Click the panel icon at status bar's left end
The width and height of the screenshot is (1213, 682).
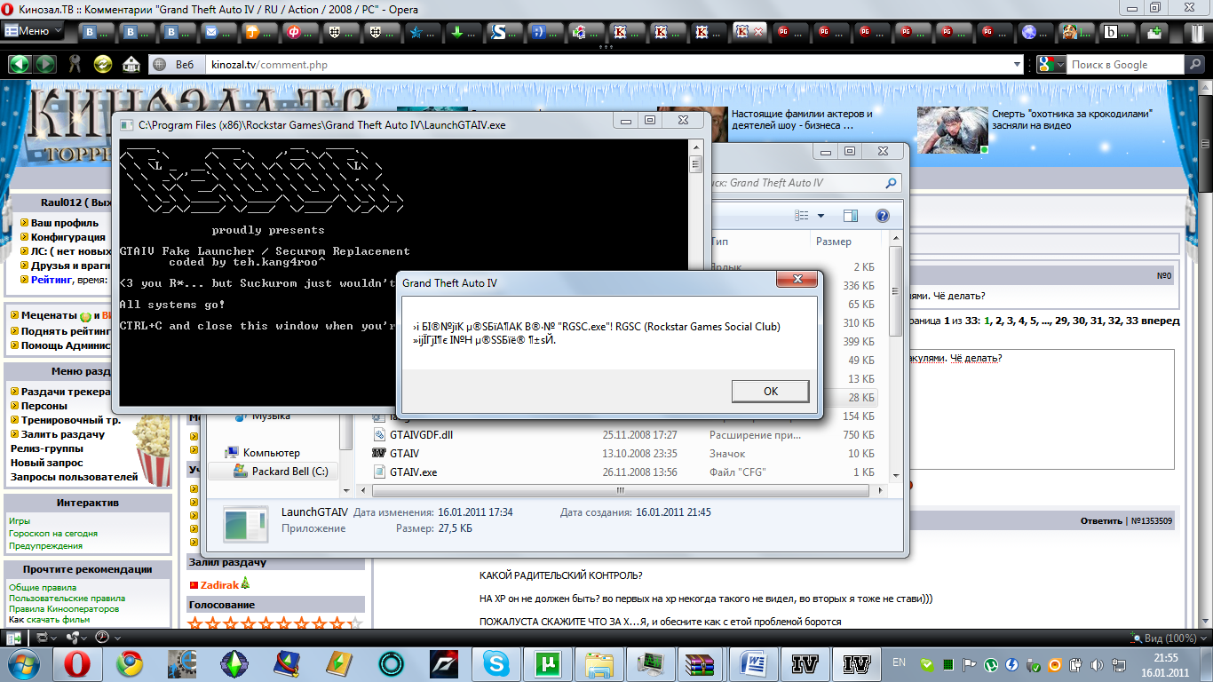[x=13, y=638]
